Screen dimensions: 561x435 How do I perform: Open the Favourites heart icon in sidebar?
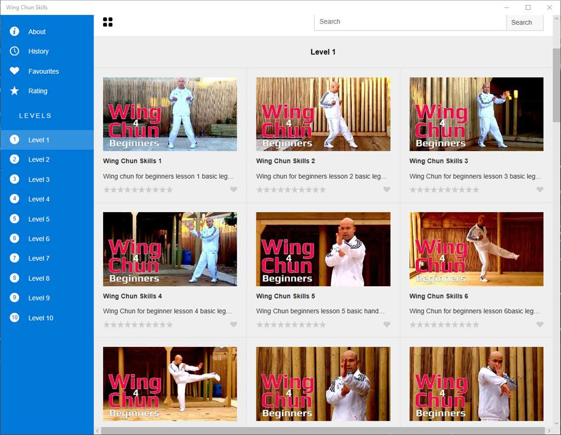[15, 71]
